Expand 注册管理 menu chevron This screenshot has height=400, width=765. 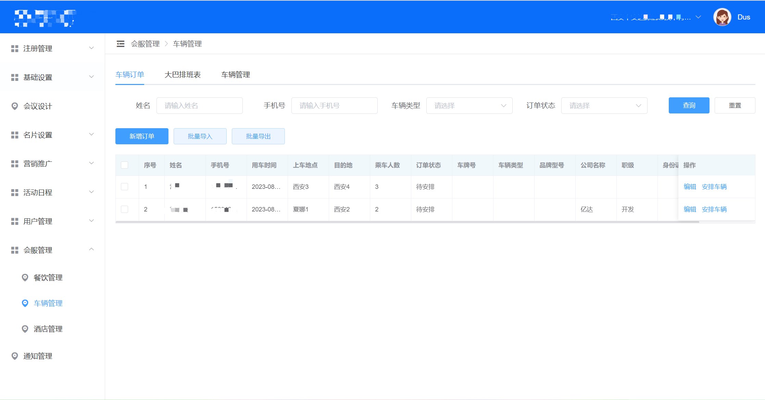pyautogui.click(x=91, y=48)
